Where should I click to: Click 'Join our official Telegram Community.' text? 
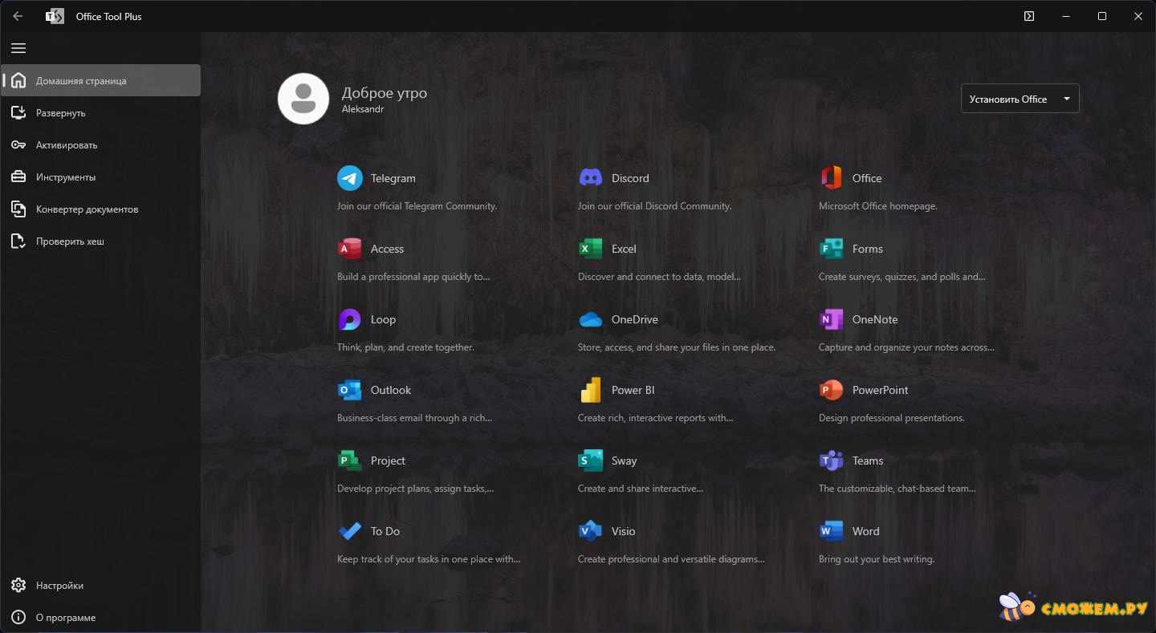point(417,206)
